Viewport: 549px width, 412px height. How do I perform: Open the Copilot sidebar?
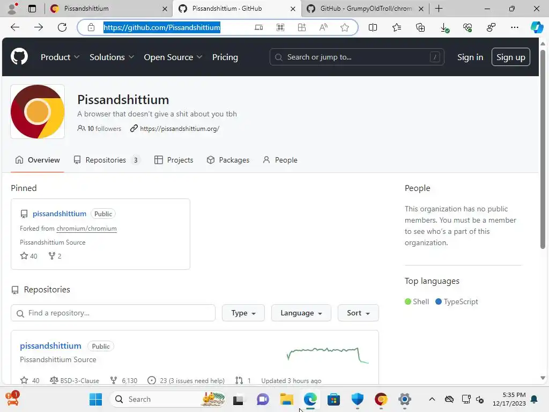[x=537, y=27]
